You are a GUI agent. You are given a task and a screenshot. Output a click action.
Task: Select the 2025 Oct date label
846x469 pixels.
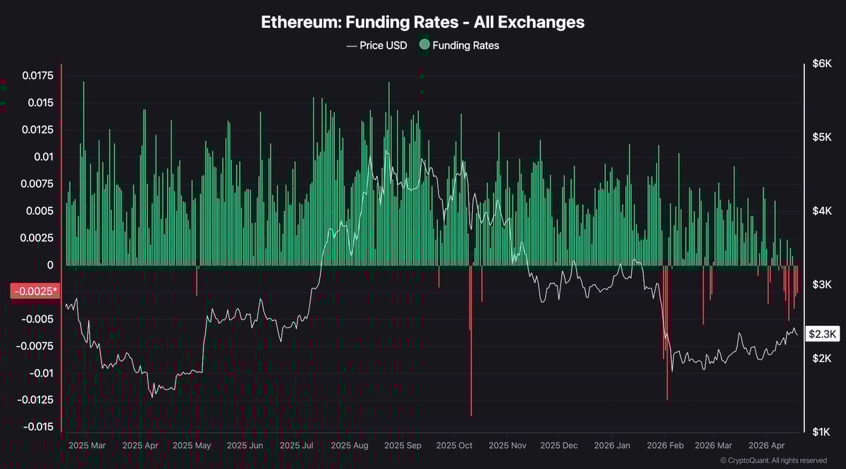(454, 446)
